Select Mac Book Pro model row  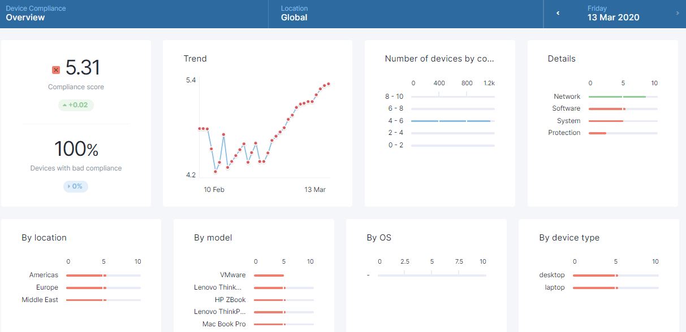coord(224,324)
